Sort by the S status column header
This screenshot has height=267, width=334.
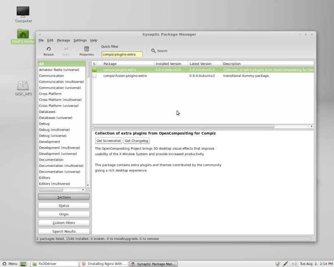(94, 64)
